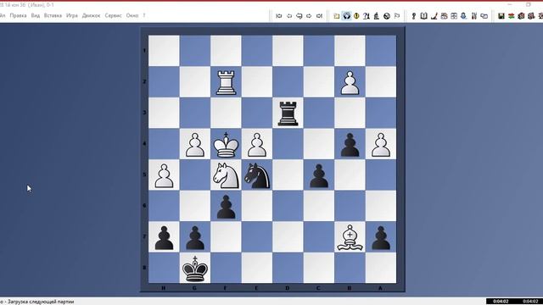
Task: Jump to end of game arrow
Action: coord(319,16)
